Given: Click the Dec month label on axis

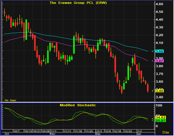Looking at the screenshot, I should (98, 134).
